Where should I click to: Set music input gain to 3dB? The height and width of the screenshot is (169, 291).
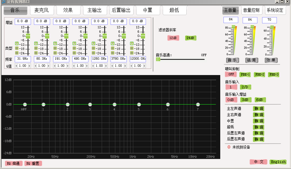(x=245, y=100)
